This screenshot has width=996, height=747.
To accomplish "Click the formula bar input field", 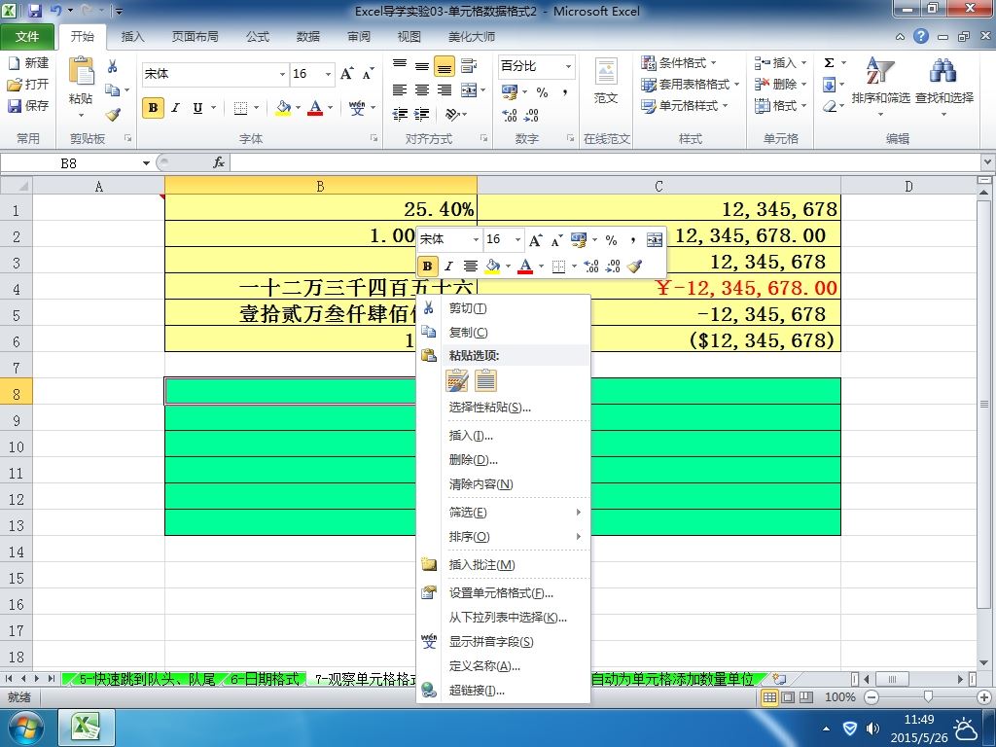I will pos(605,162).
